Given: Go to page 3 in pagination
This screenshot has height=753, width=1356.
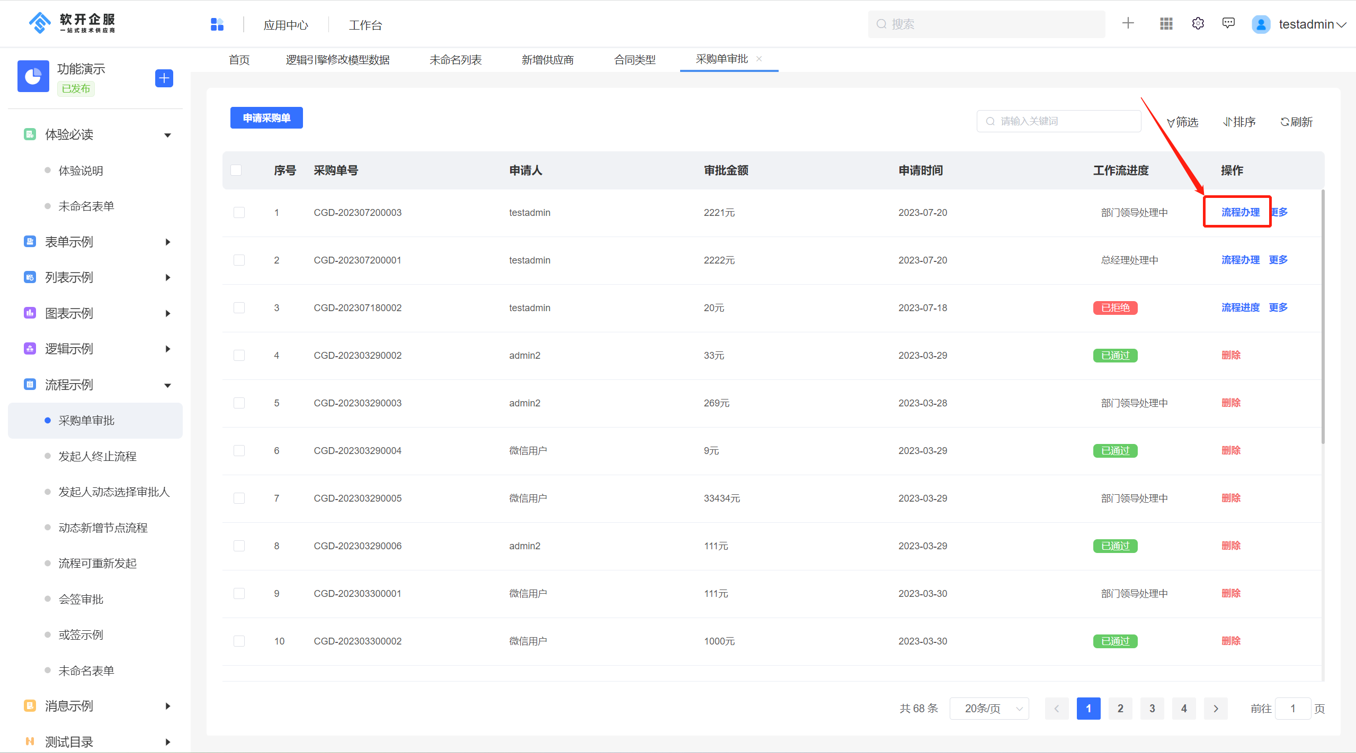Looking at the screenshot, I should point(1152,708).
